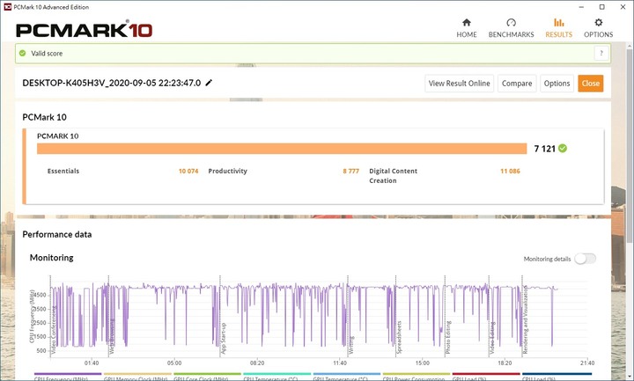This screenshot has height=381, width=634.
Task: Select the purple CPU Frequency legend bar
Action: click(68, 374)
